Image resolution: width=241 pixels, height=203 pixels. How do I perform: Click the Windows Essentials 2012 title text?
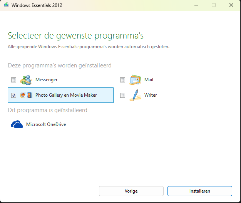click(37, 5)
